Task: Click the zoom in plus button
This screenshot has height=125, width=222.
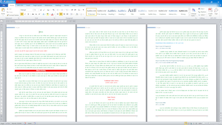Action: pos(220,123)
